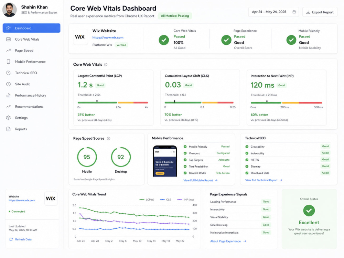
Task: Click the info icon beside Core Web Vitals heading
Action: [106, 65]
